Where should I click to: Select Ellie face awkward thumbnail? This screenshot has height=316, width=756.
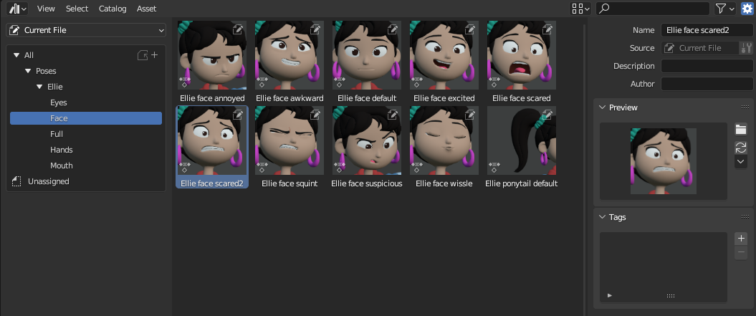pyautogui.click(x=290, y=55)
